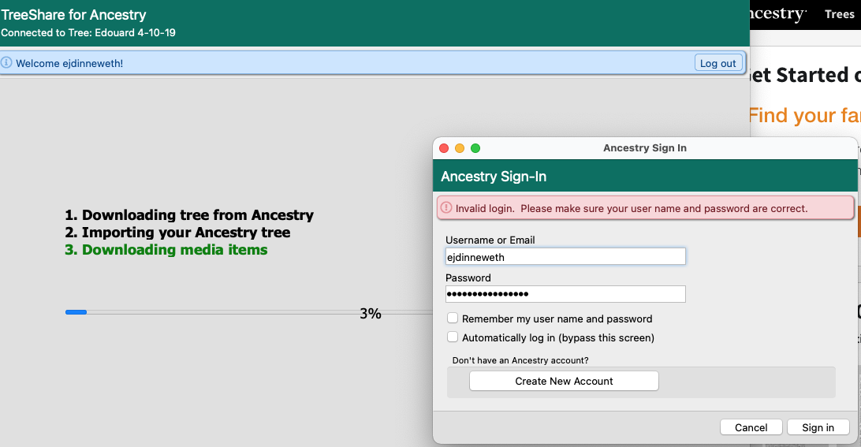This screenshot has width=861, height=447.
Task: Click 'Importing your Ancestry tree' step text
Action: click(177, 233)
